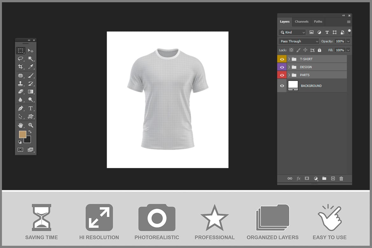Screen dimensions: 372x248
Task: Change the screen mode
Action: click(31, 149)
